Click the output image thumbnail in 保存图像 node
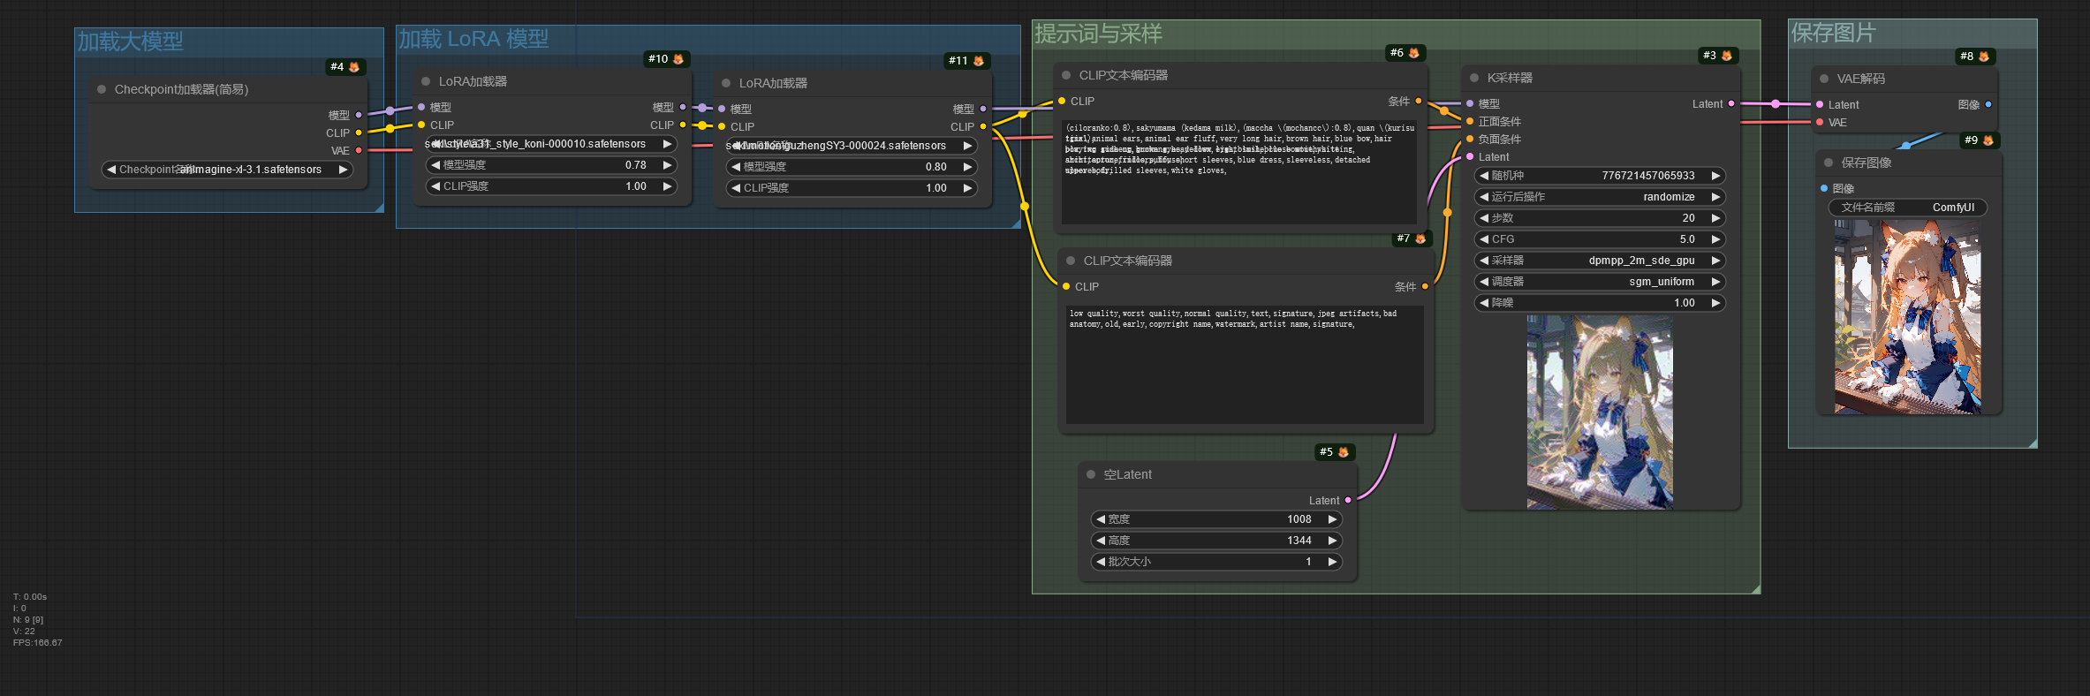The width and height of the screenshot is (2090, 696). 1907,318
